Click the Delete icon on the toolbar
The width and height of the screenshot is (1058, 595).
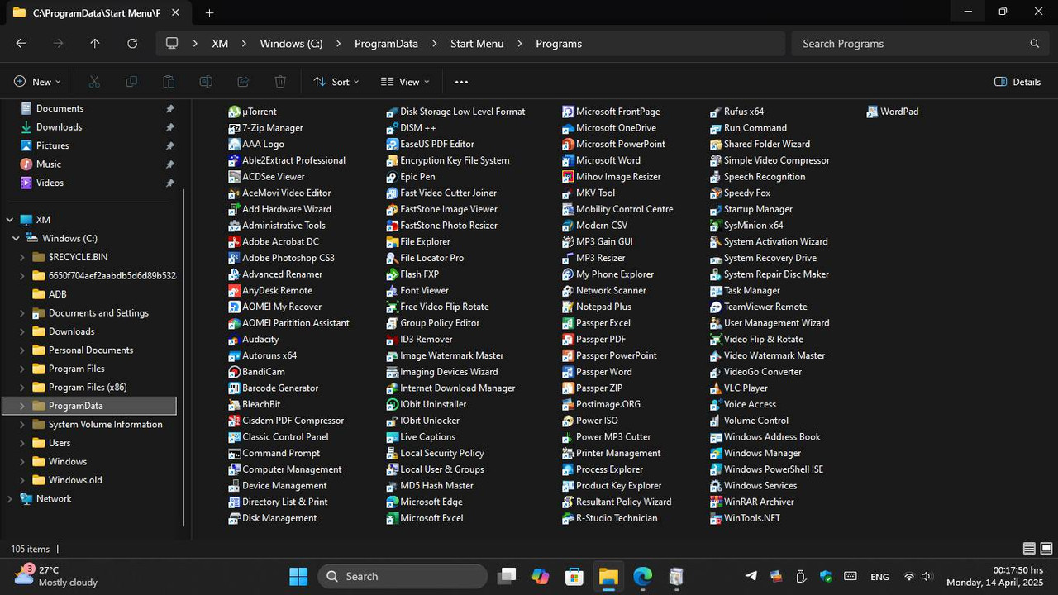[280, 82]
